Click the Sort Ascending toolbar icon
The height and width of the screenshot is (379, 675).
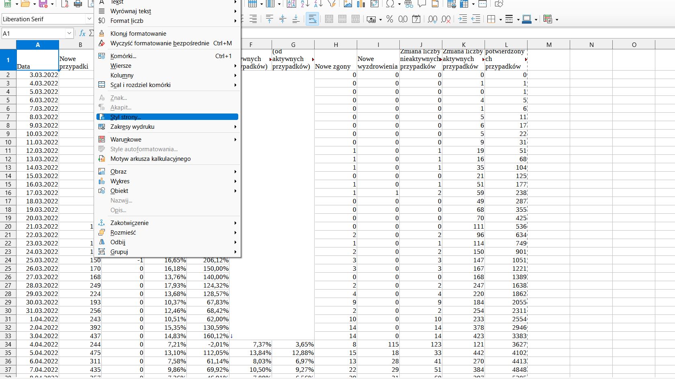305,4
